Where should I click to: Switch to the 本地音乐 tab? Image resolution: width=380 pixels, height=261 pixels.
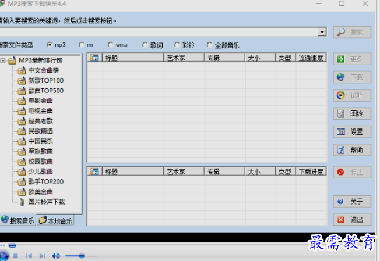[x=55, y=220]
